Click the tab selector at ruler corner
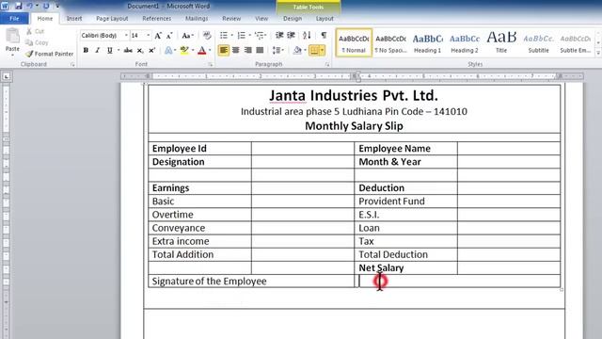The height and width of the screenshot is (339, 602). pyautogui.click(x=7, y=76)
